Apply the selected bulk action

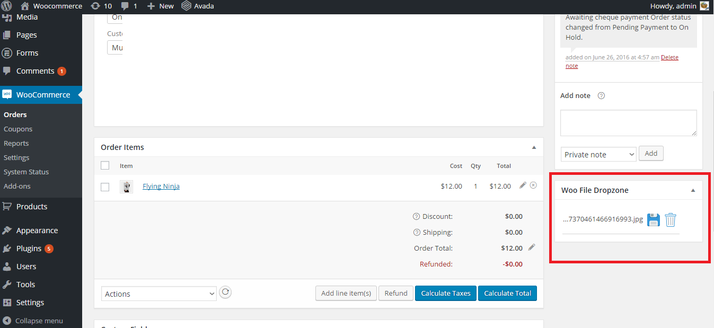[225, 292]
